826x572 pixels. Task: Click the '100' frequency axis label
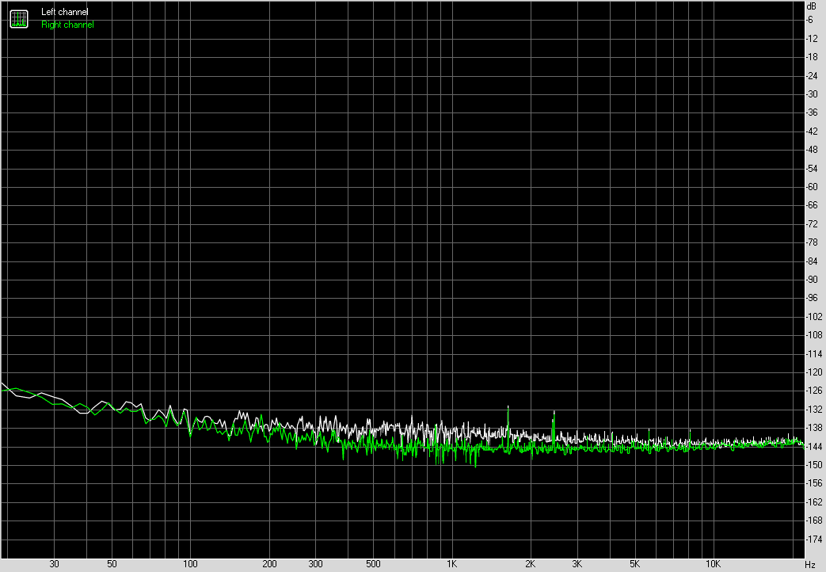click(190, 563)
